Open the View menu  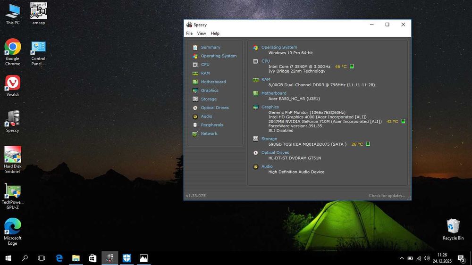(x=202, y=33)
